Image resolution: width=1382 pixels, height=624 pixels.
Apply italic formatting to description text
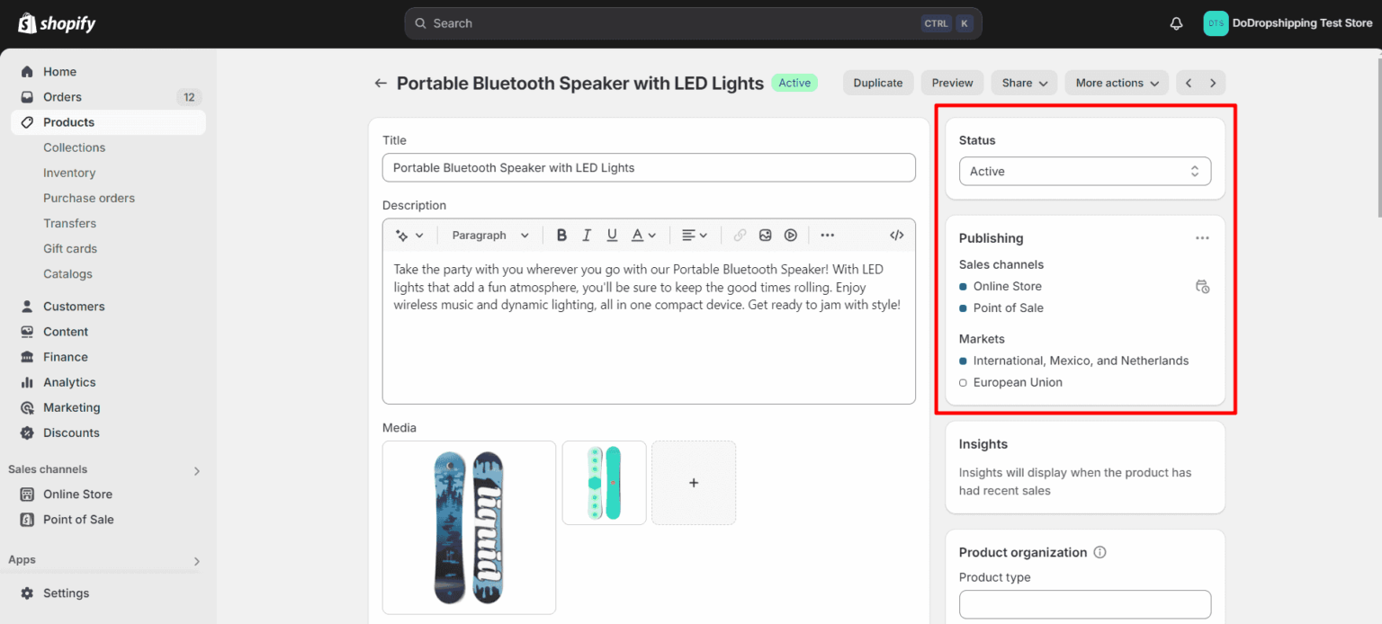(587, 235)
